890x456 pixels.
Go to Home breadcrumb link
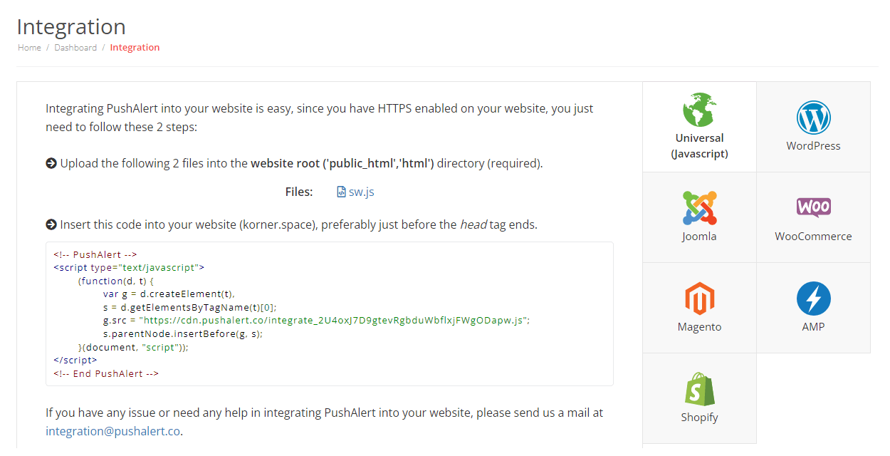click(29, 48)
